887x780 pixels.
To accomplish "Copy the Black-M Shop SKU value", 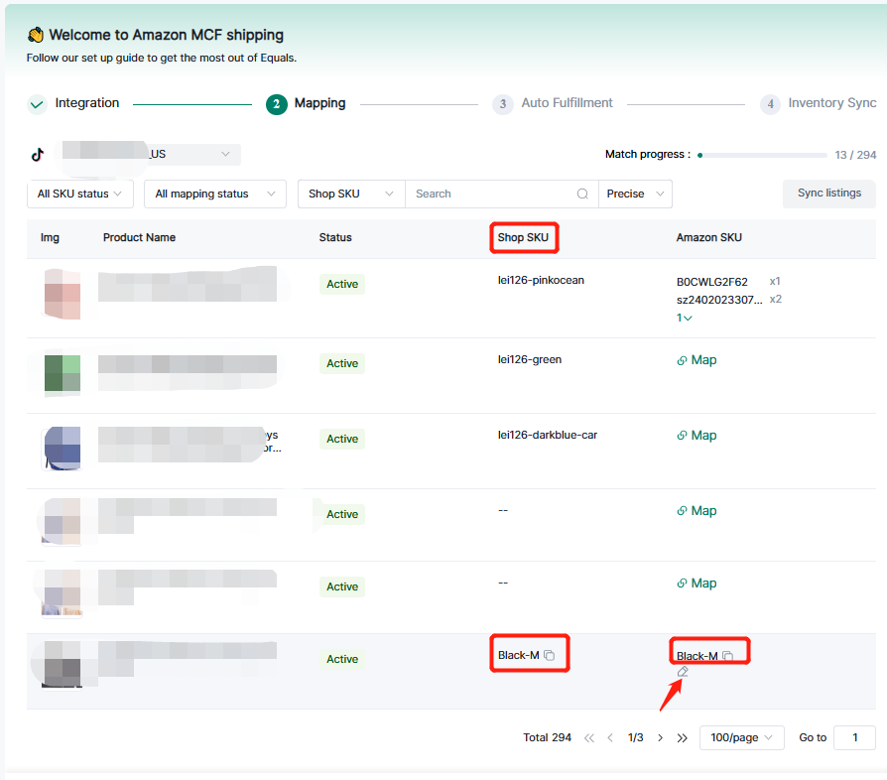I will pyautogui.click(x=549, y=656).
